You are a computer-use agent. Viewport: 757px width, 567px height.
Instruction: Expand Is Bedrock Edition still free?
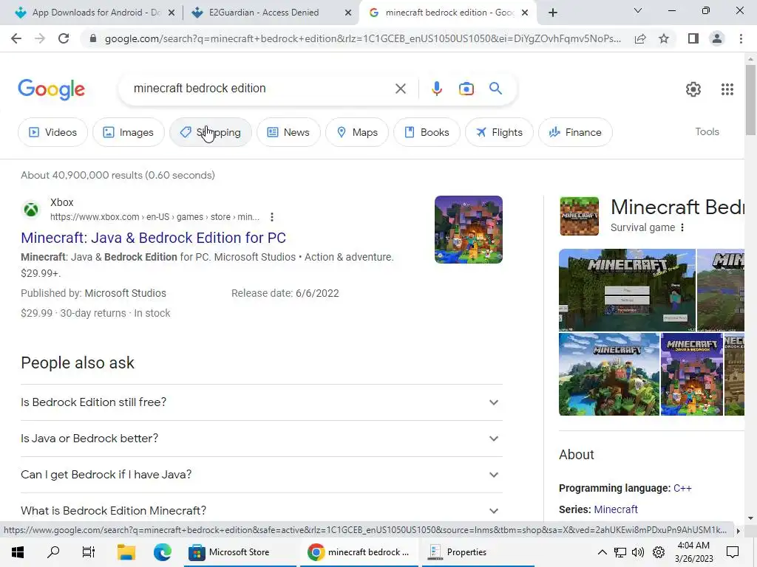[262, 402]
